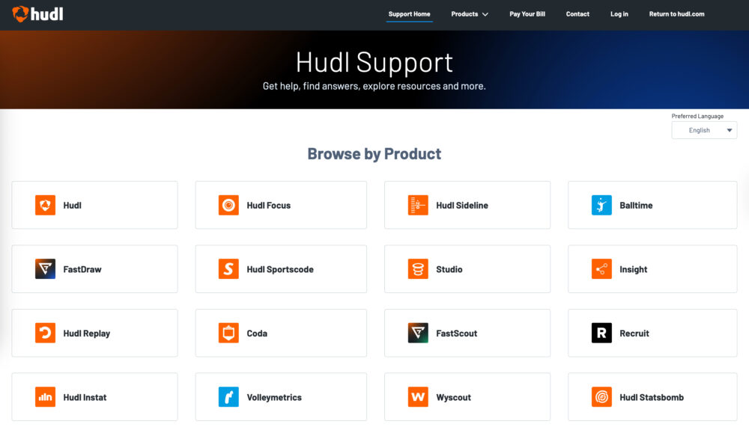749x436 pixels.
Task: Click the Hudl Sportscode icon
Action: coord(228,269)
